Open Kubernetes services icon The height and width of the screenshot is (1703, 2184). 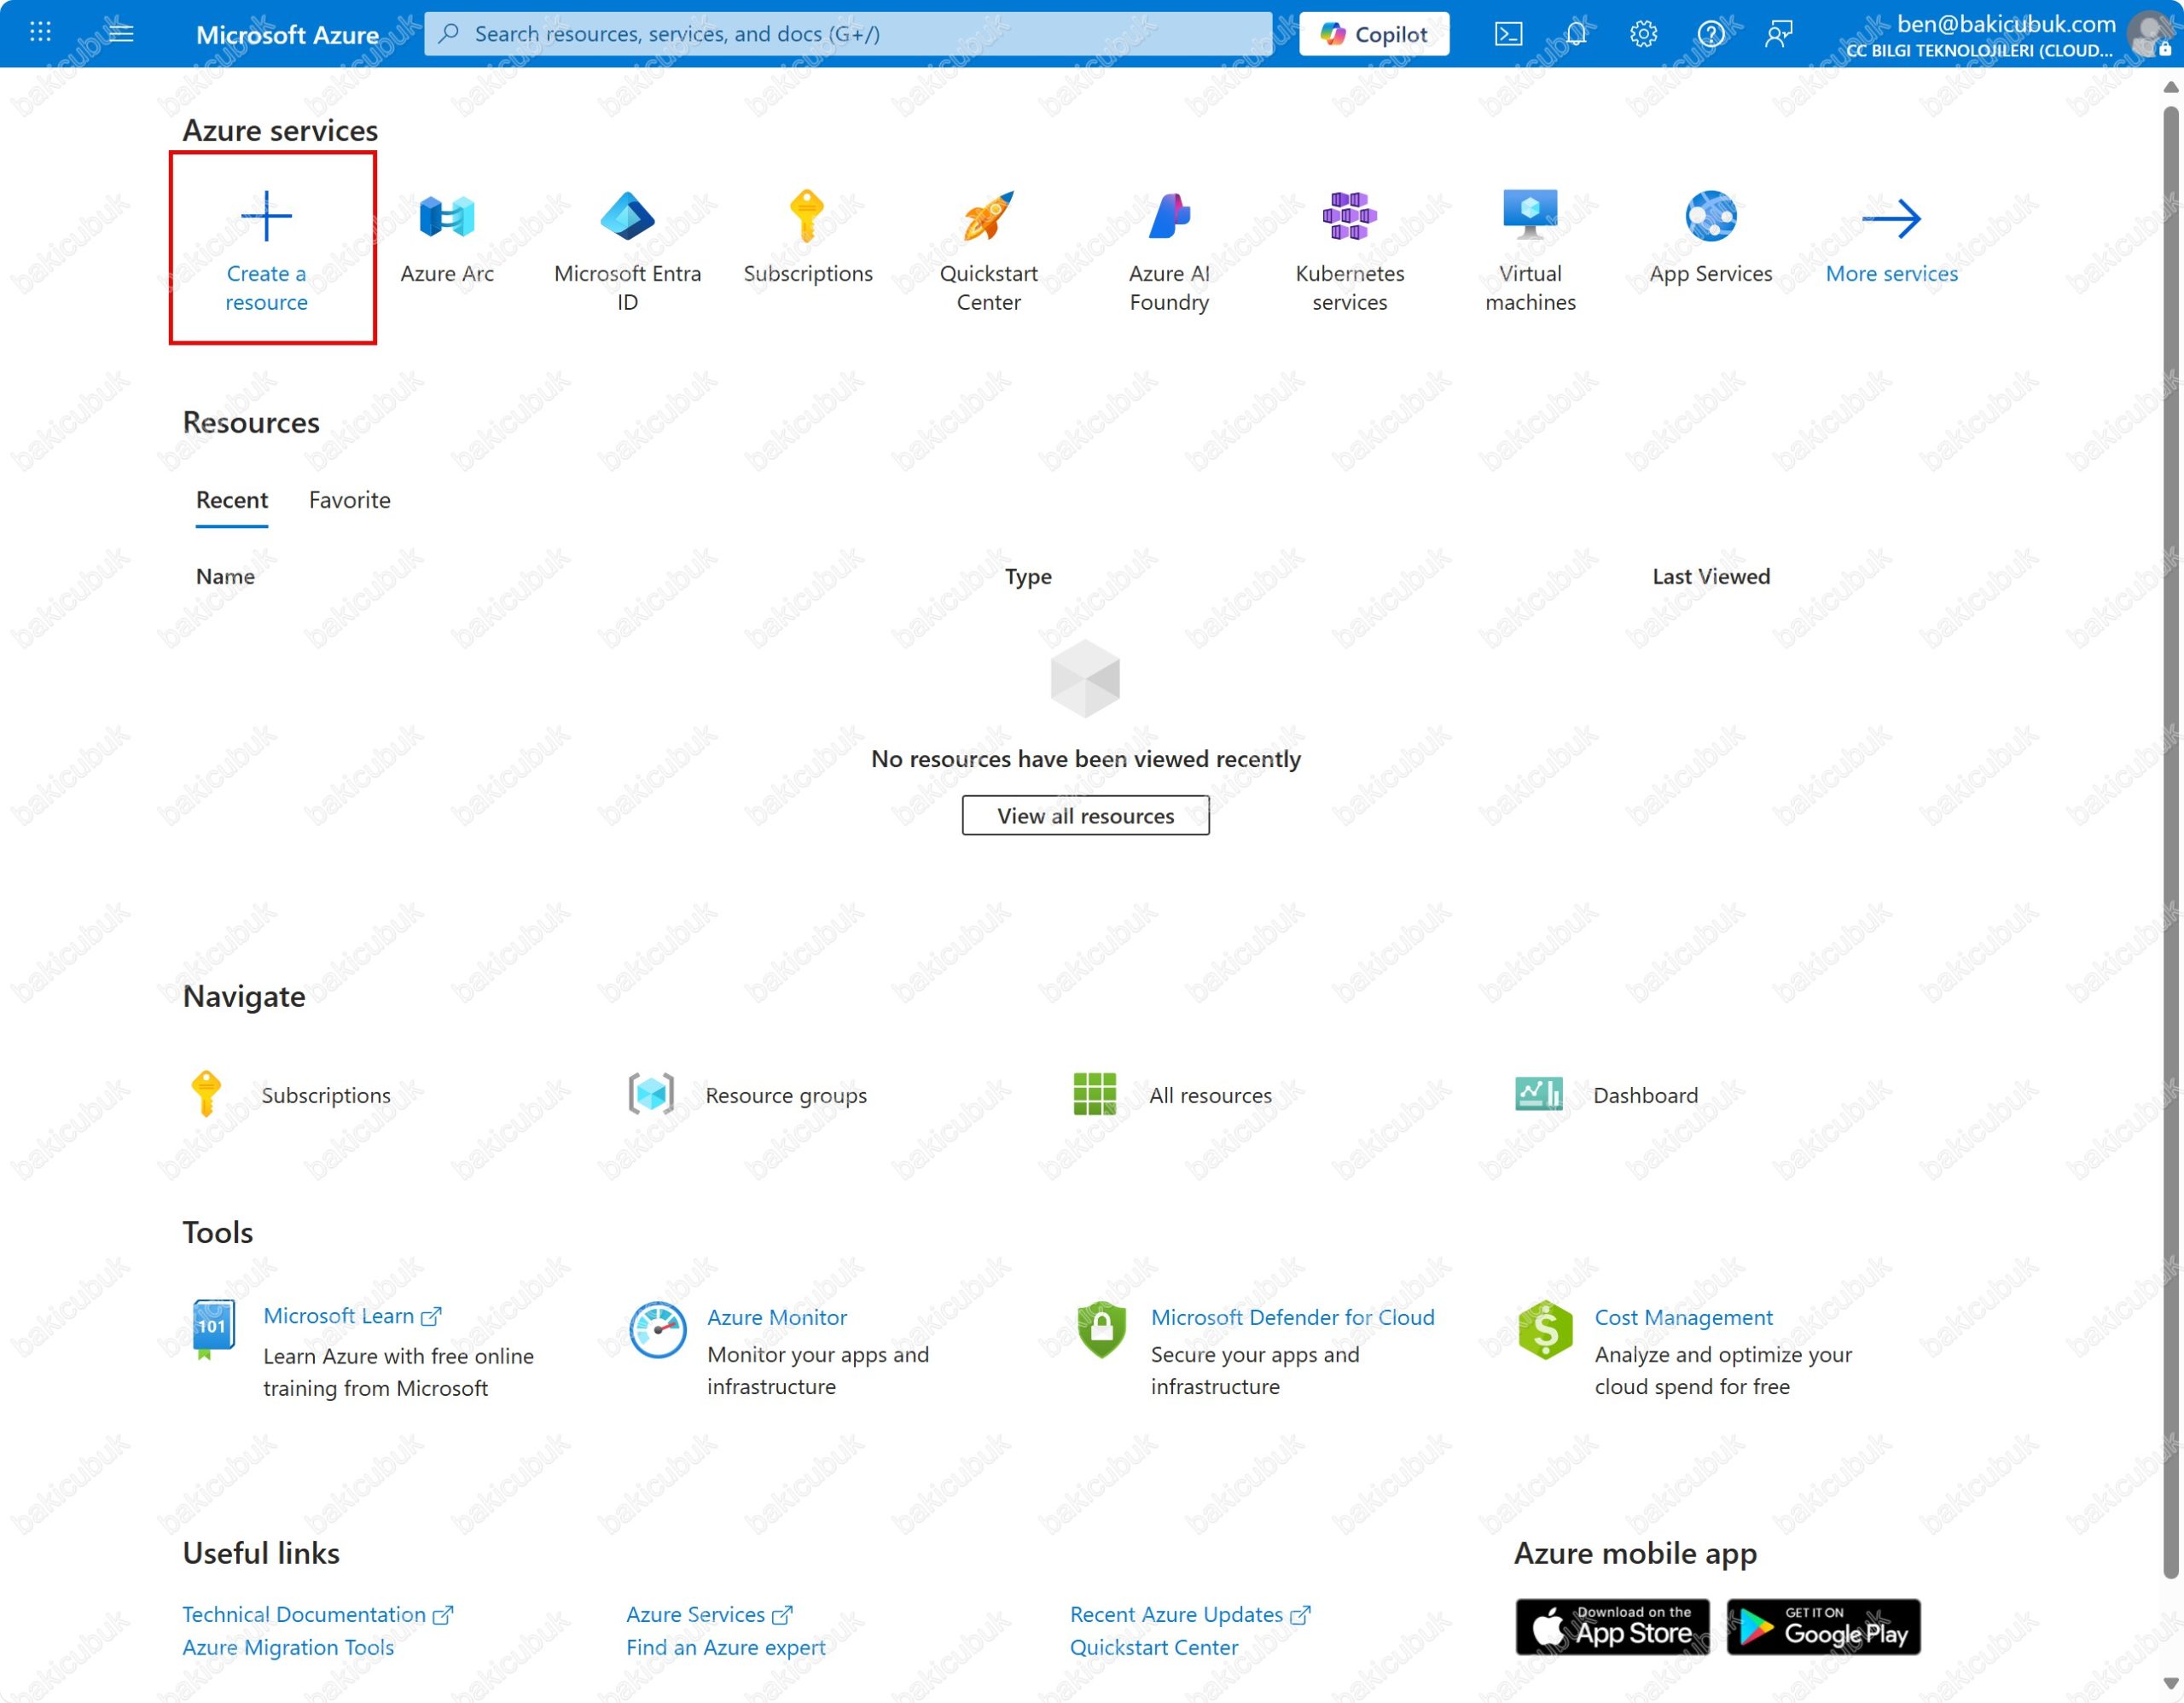point(1349,217)
